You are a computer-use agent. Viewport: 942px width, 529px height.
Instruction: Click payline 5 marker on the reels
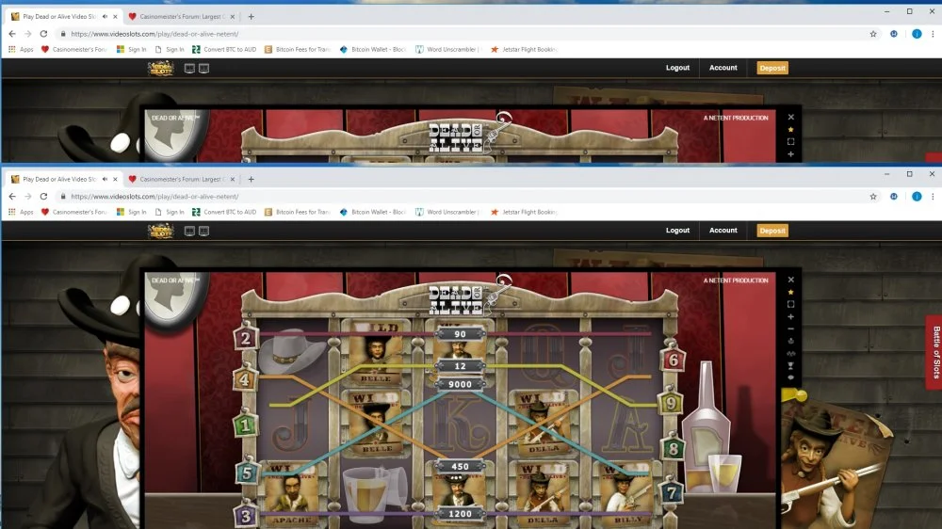click(x=247, y=473)
